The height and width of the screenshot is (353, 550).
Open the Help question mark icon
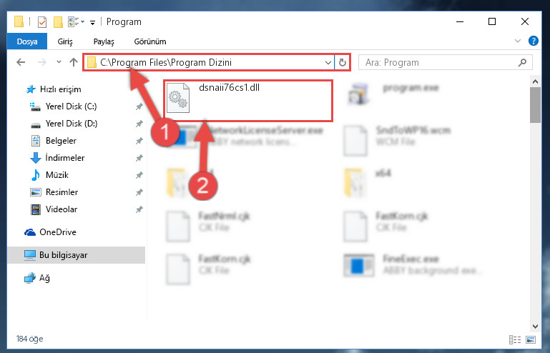(533, 41)
